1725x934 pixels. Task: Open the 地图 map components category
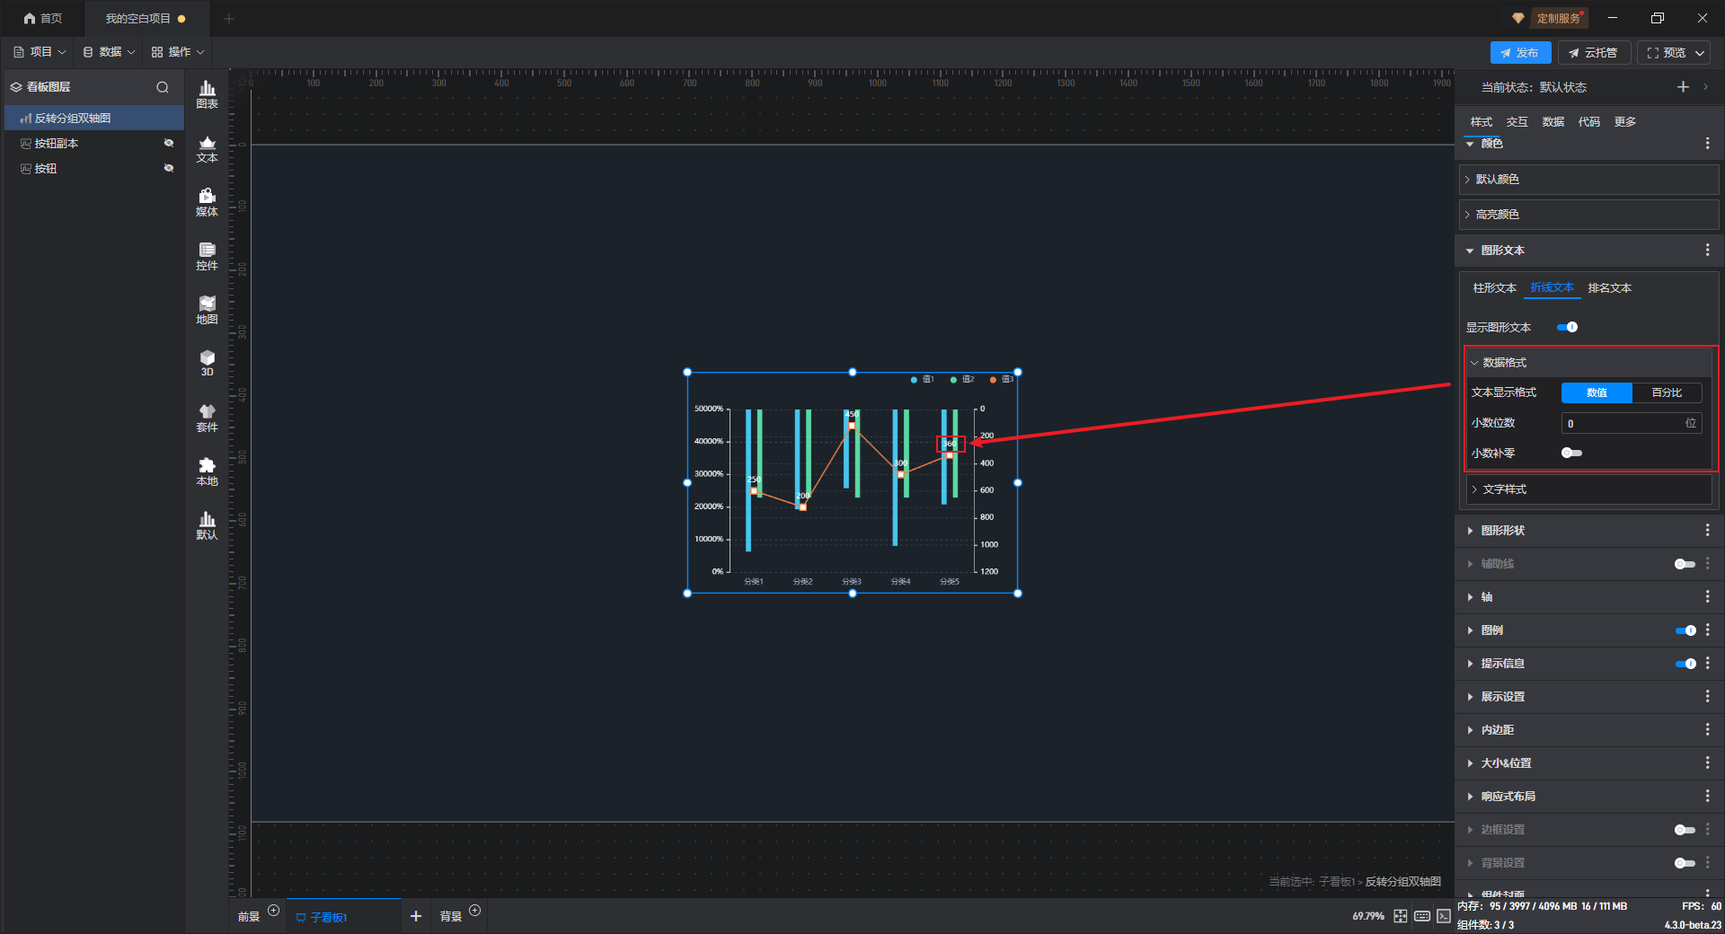click(207, 310)
